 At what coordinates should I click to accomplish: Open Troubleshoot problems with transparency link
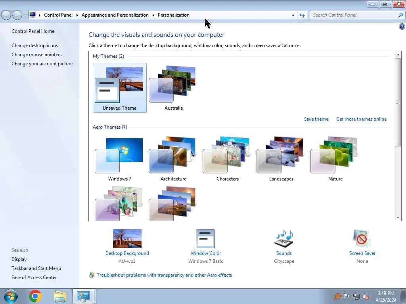165,275
